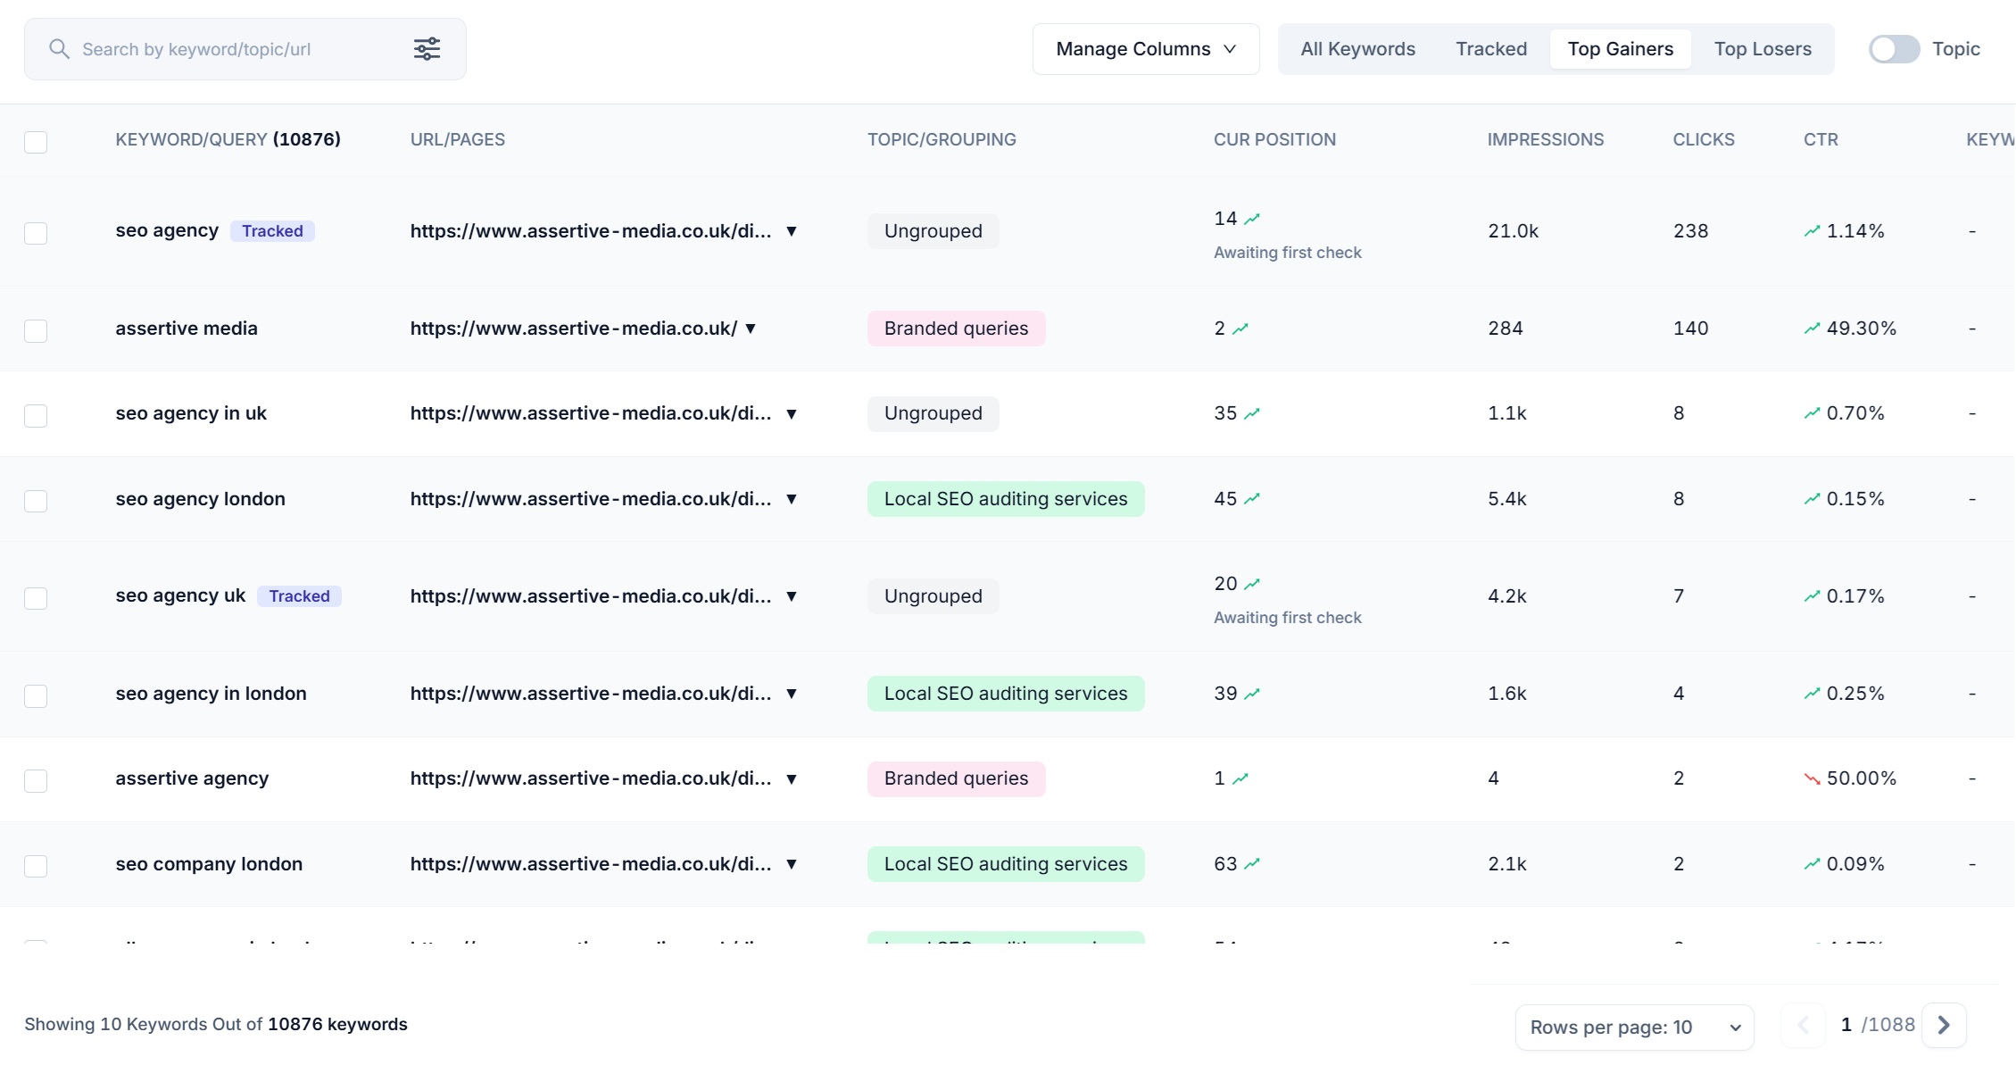Click keyword text 'seo company london'

(x=209, y=864)
